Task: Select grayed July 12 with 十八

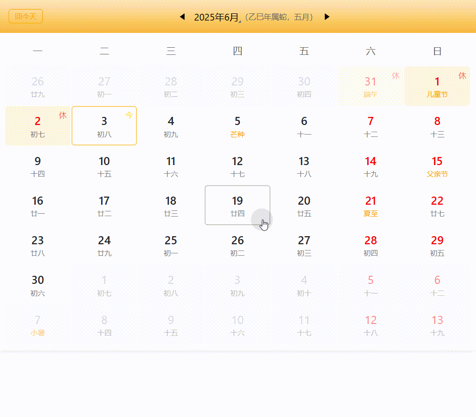Action: [371, 324]
